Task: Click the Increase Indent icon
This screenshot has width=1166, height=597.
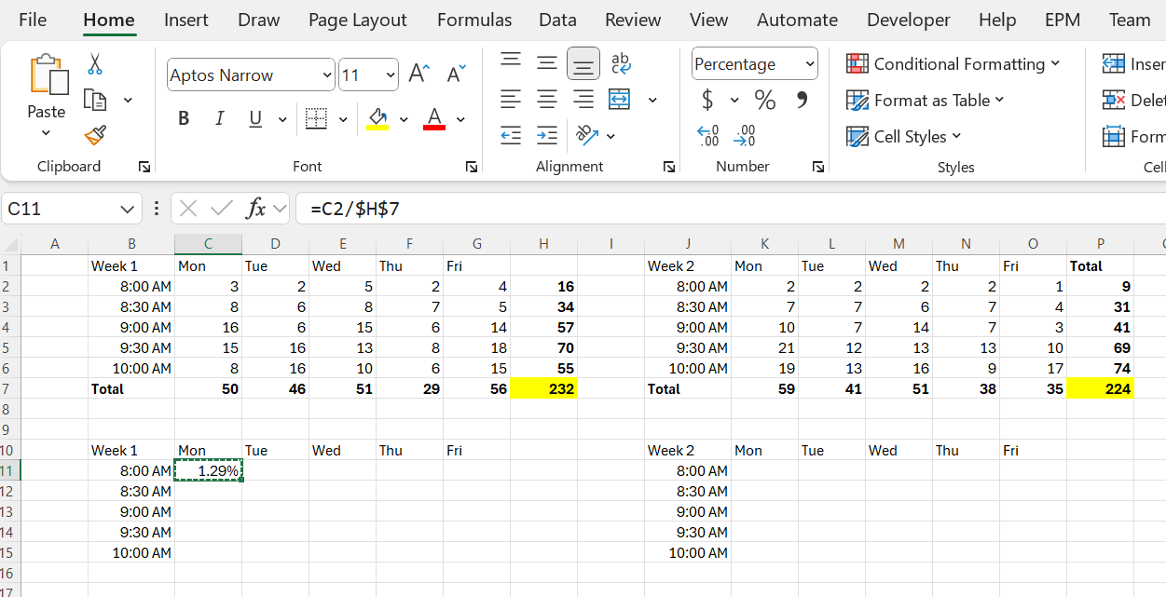Action: (547, 136)
